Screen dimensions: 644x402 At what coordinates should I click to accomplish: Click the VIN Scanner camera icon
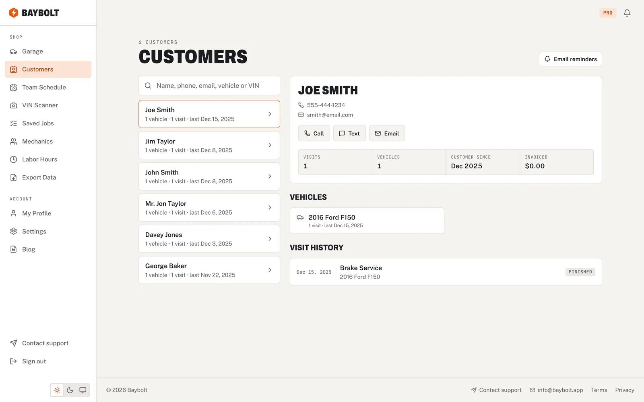pos(14,105)
